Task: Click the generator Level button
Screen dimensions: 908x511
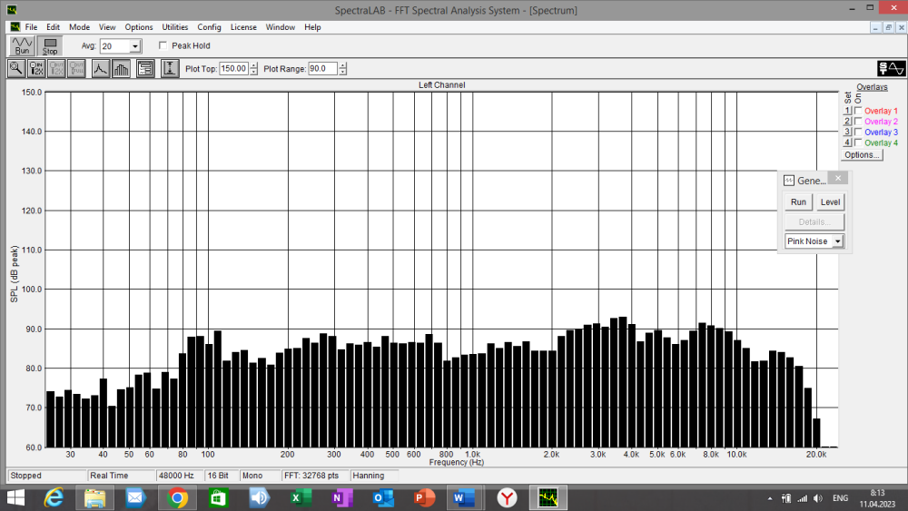Action: click(x=830, y=202)
